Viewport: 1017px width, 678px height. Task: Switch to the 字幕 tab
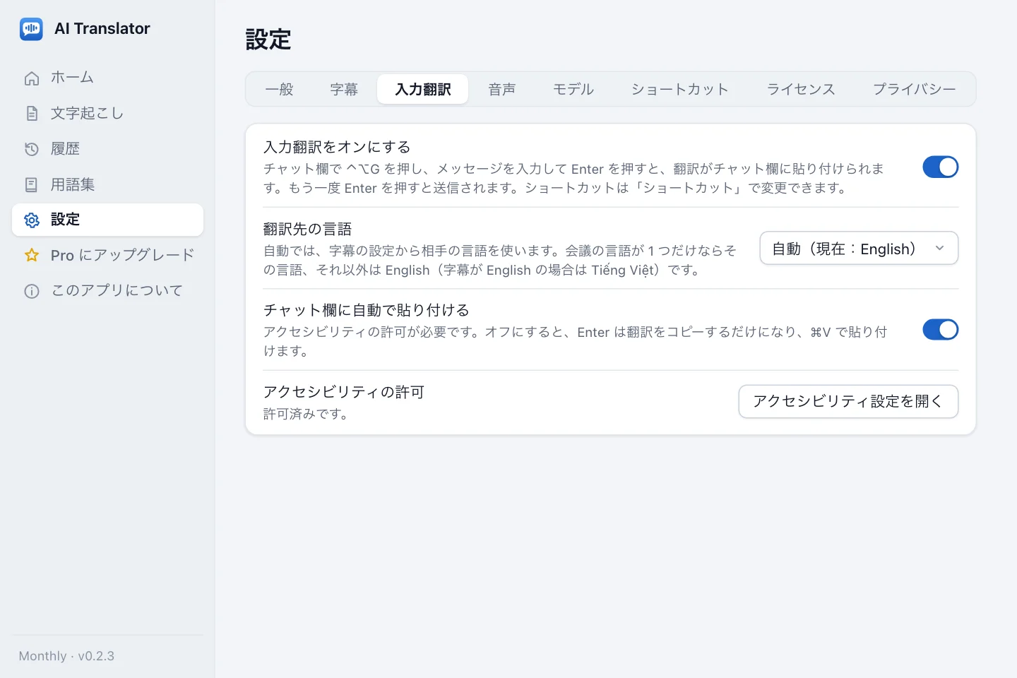tap(344, 90)
